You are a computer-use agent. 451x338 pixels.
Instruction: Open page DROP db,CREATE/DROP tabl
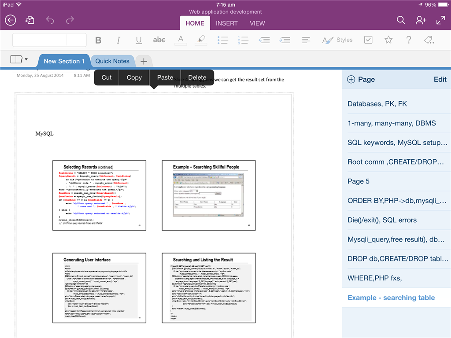click(x=396, y=259)
